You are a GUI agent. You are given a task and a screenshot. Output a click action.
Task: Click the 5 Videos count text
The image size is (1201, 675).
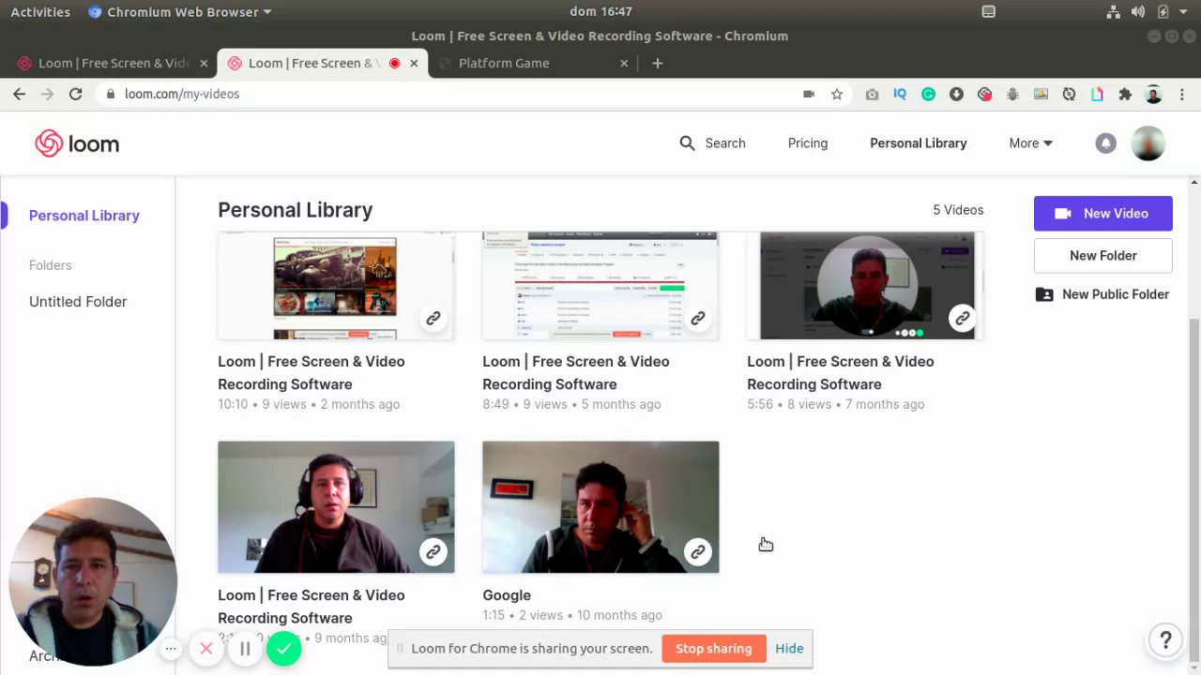click(x=958, y=210)
